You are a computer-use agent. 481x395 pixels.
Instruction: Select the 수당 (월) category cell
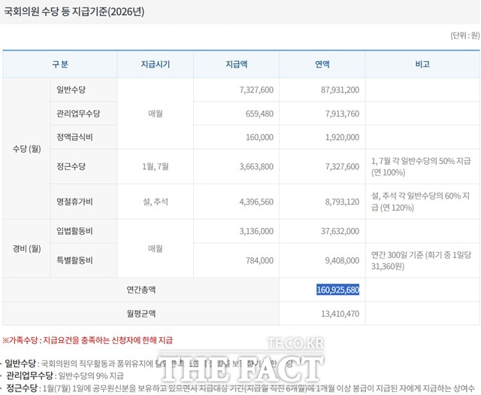click(26, 148)
